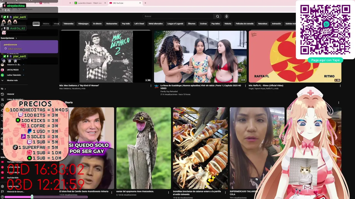Viewport: 355px width, 199px height.
Task: Click the Historial clock icon in sidebar
Action: click(2, 94)
